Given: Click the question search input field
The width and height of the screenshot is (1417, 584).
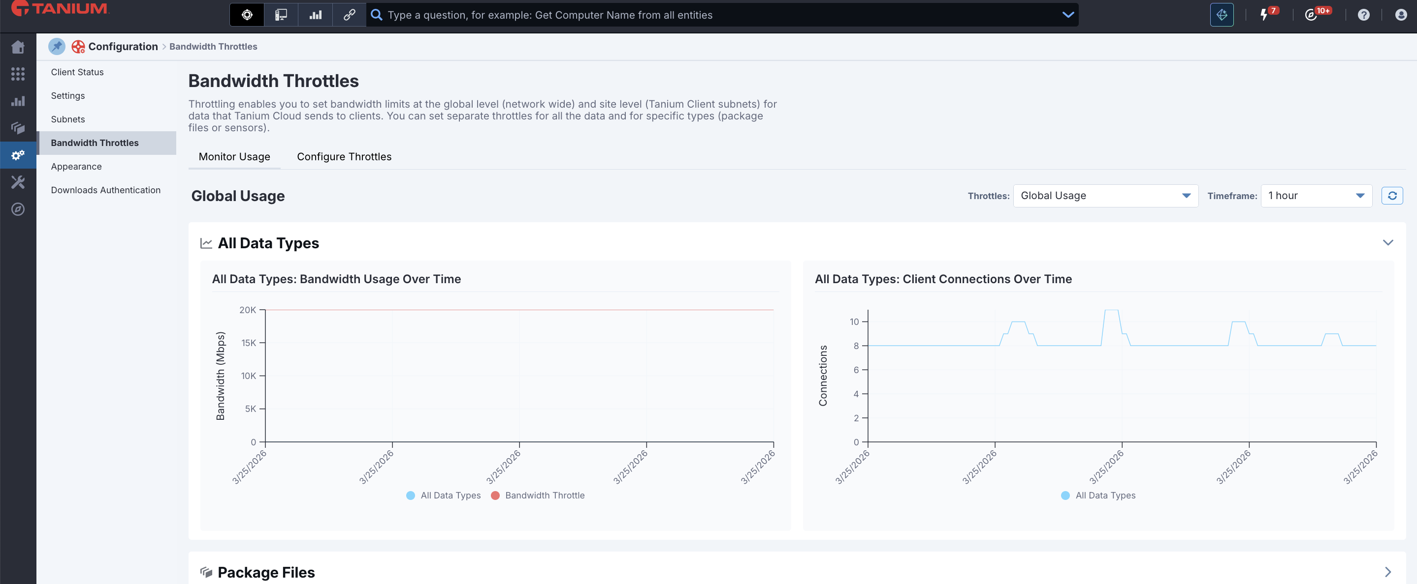Looking at the screenshot, I should pos(715,15).
